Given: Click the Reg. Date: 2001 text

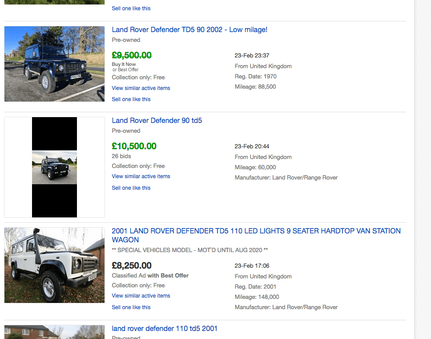Looking at the screenshot, I should click(x=255, y=287).
